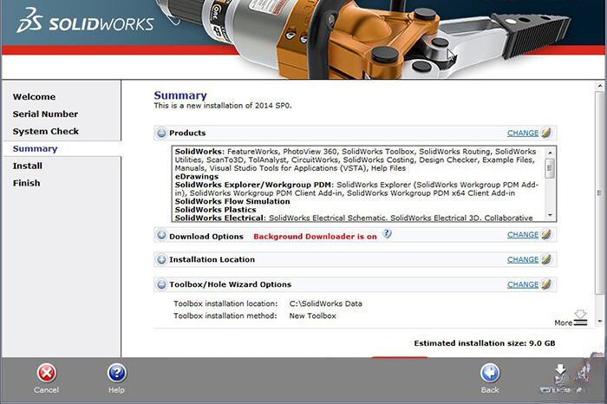Click products list scroll up arrow
Screen dimensions: 607x404
point(550,153)
